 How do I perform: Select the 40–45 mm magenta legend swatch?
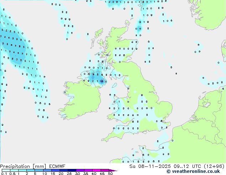pos(97,170)
